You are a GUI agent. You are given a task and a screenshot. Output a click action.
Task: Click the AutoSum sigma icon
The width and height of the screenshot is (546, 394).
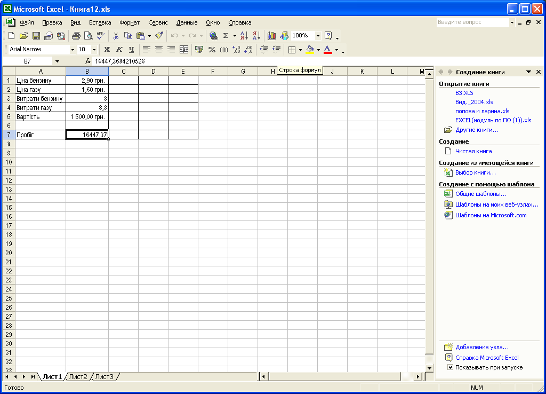[x=226, y=36]
